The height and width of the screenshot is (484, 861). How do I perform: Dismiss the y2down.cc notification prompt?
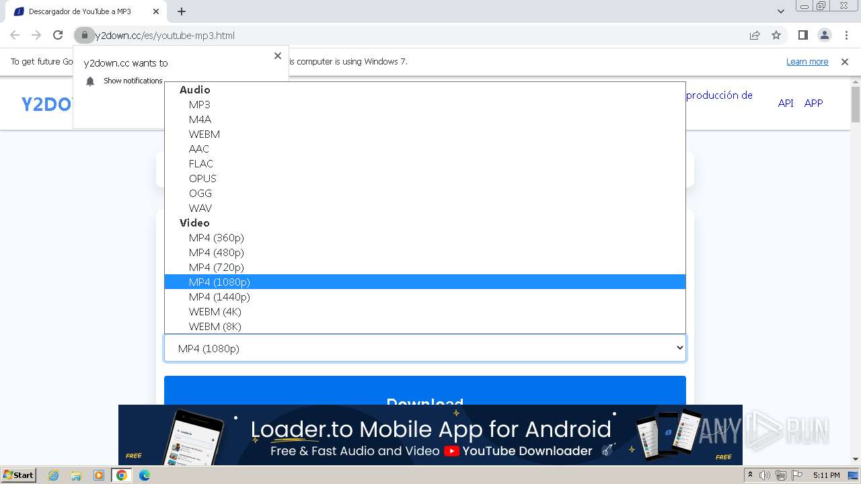point(278,56)
